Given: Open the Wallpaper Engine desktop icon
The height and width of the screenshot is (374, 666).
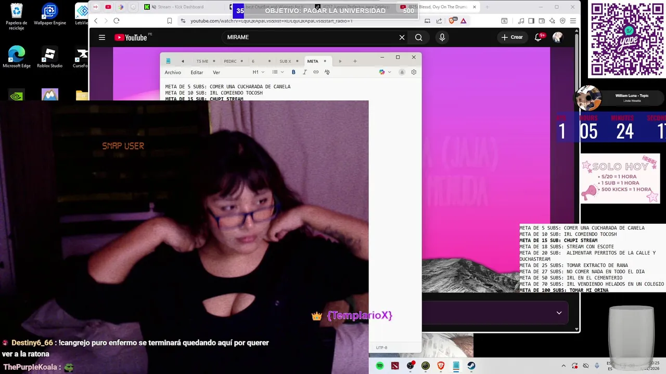Looking at the screenshot, I should tap(50, 15).
